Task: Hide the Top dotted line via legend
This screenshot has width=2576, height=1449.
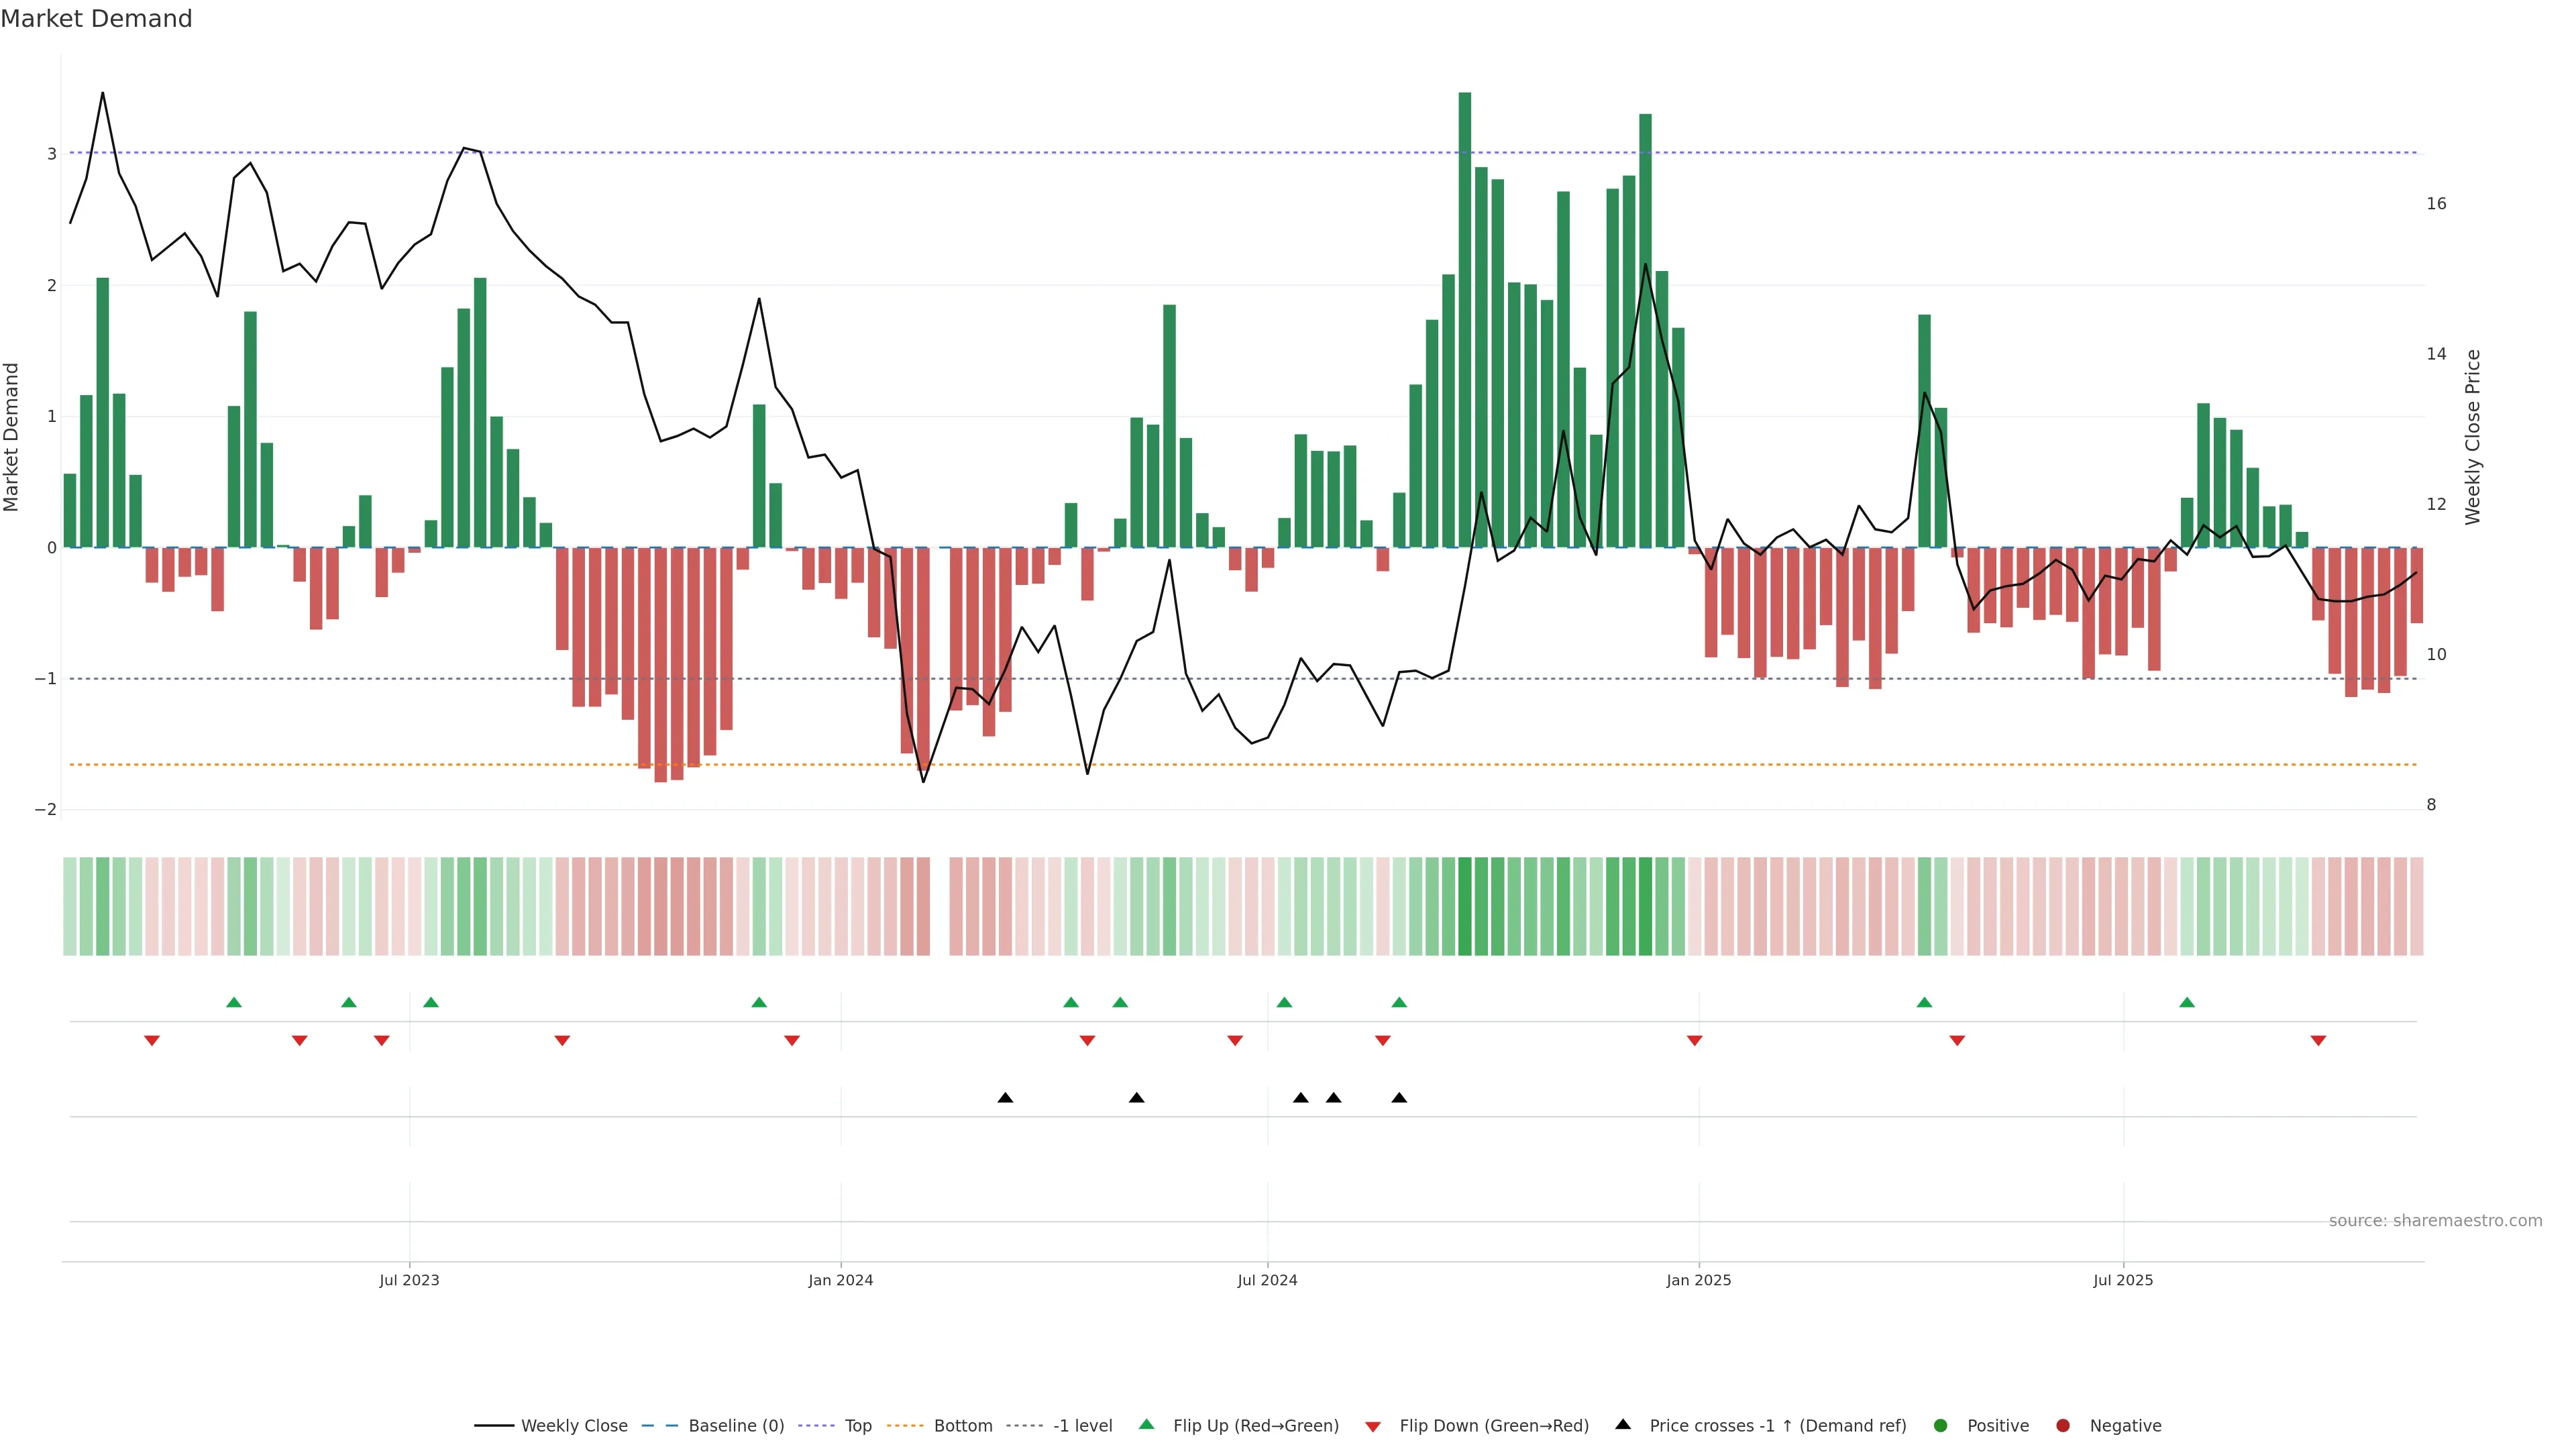Action: click(857, 1426)
